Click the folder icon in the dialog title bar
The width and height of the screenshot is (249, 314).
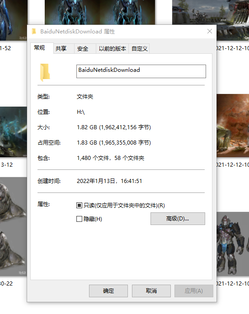click(34, 32)
